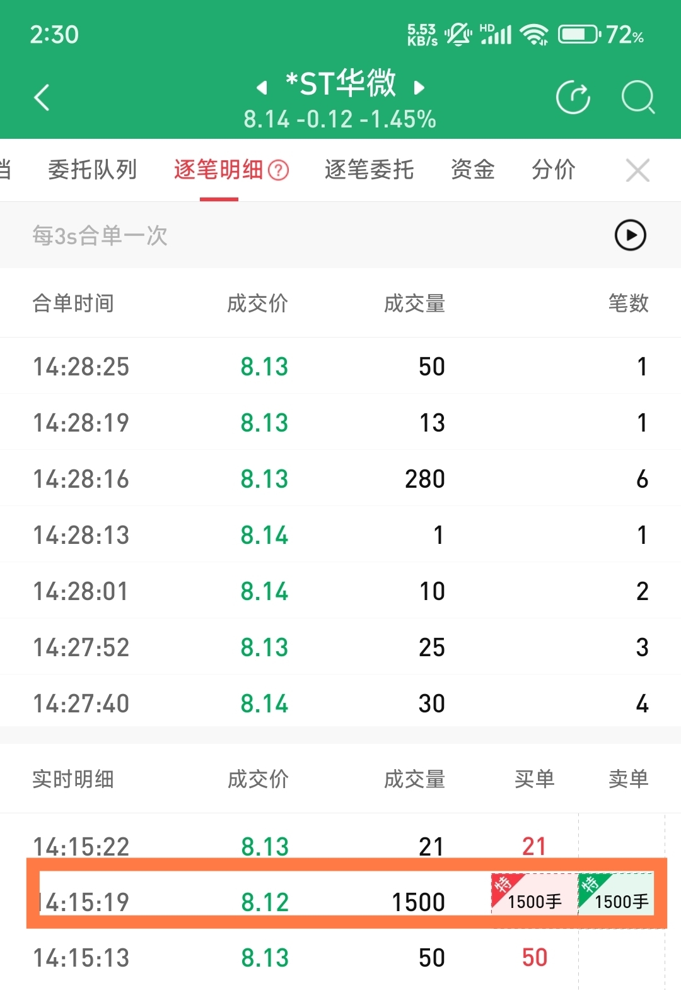This screenshot has width=681, height=990.
Task: Tap the 笔数 column header
Action: click(x=629, y=303)
